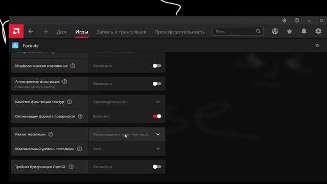The image size is (327, 184).
Task: Open Режим тесселяции dropdown
Action: pyautogui.click(x=127, y=134)
